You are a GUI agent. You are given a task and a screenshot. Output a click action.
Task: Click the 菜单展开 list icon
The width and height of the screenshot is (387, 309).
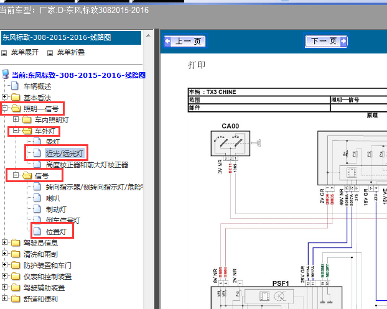4,53
